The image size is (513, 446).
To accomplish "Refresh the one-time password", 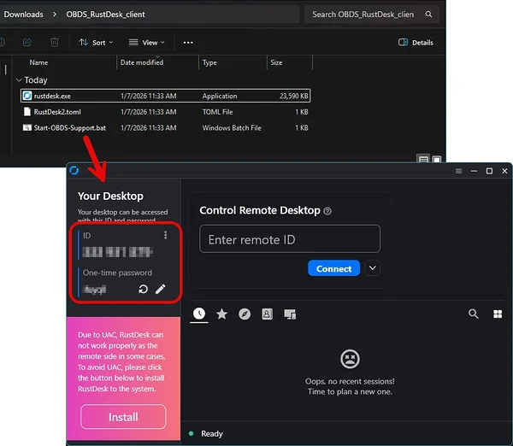I will click(144, 290).
